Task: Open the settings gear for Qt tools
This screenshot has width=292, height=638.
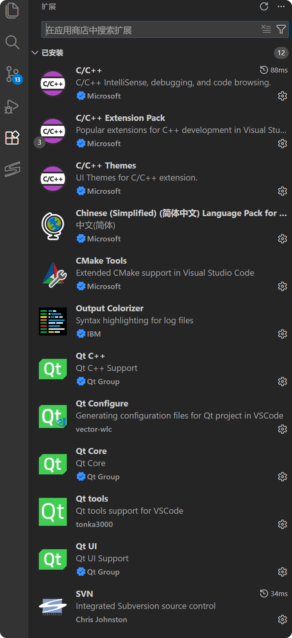Action: click(x=282, y=524)
